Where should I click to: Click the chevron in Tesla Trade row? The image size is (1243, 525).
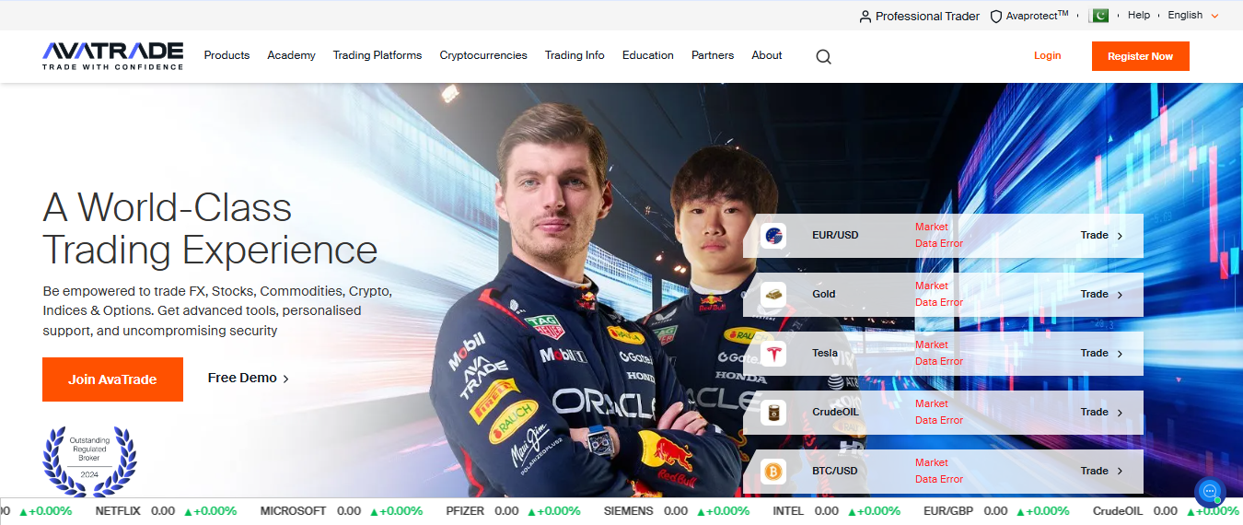click(x=1120, y=355)
